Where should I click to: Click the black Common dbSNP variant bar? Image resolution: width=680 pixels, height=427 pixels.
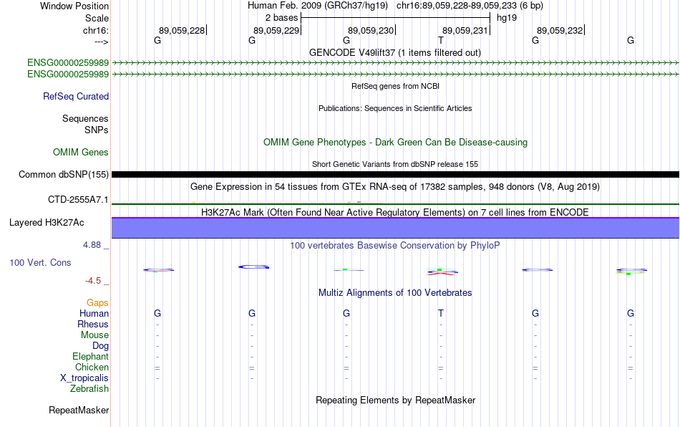coord(395,174)
